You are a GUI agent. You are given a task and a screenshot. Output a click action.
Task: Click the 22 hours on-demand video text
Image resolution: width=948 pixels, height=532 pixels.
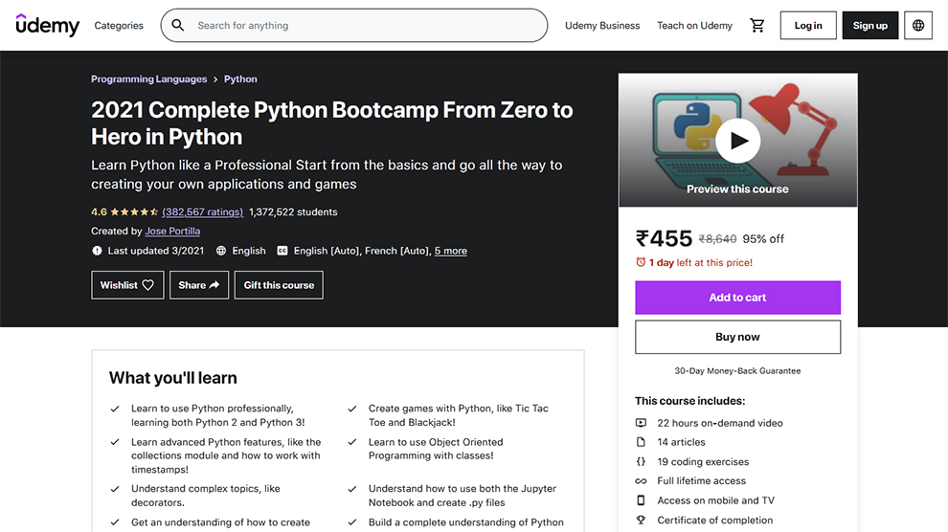(x=720, y=423)
